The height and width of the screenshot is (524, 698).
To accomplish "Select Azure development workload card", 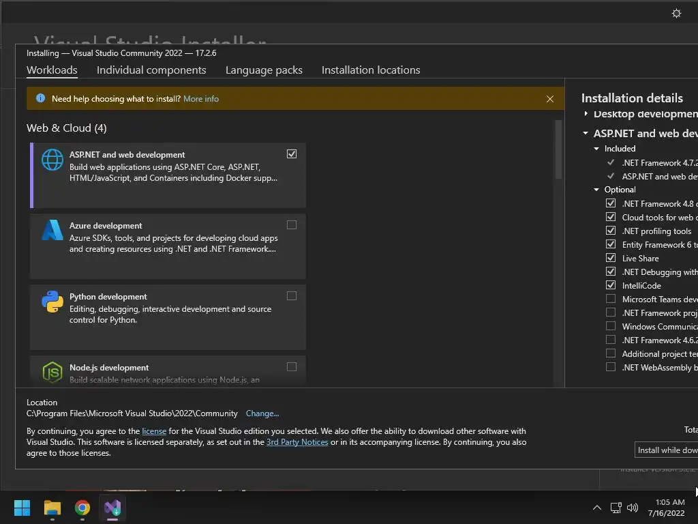I will (168, 246).
